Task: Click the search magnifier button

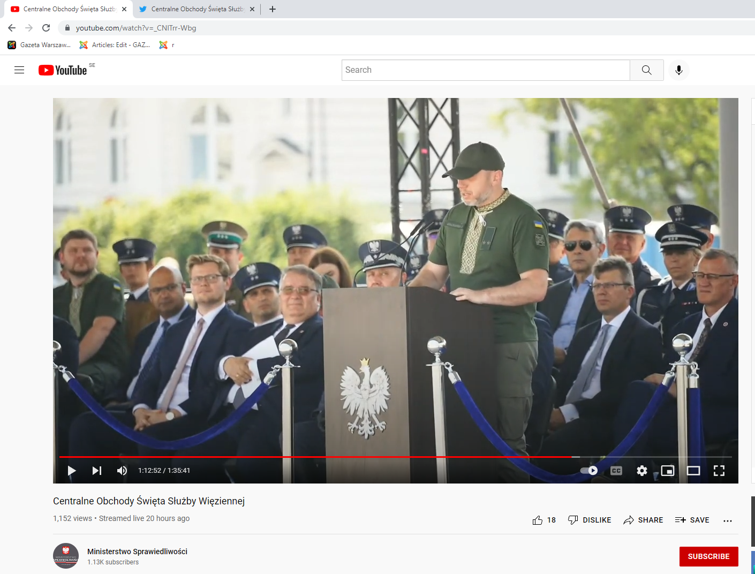Action: click(646, 70)
